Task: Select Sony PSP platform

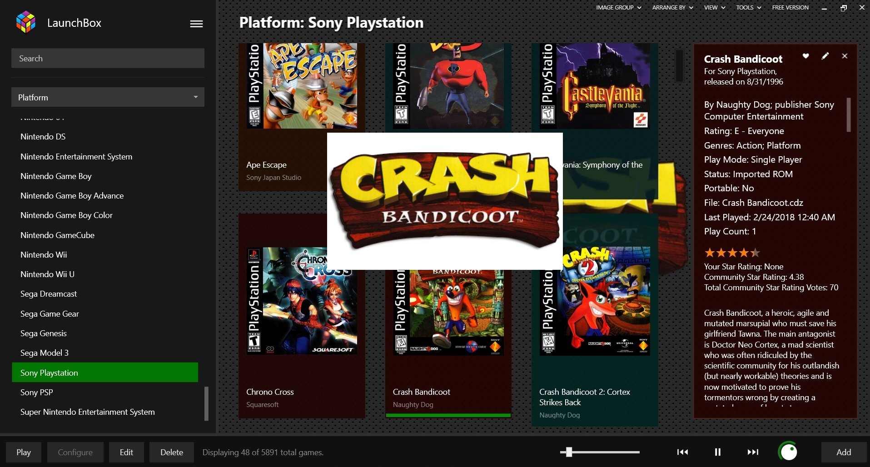Action: click(105, 392)
